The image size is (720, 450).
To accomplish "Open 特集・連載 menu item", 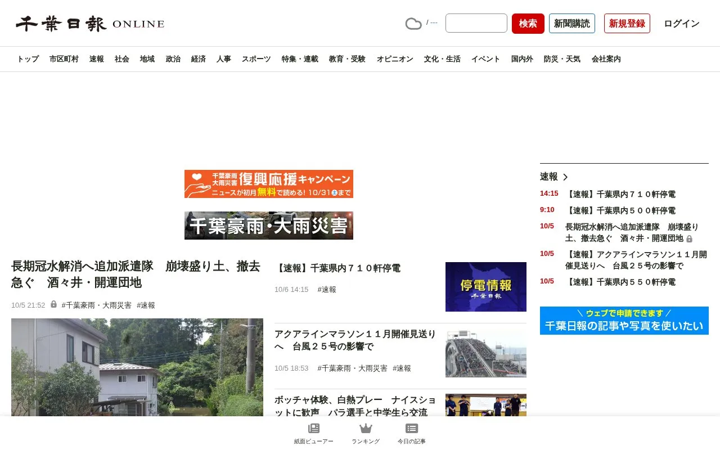I will tap(300, 59).
